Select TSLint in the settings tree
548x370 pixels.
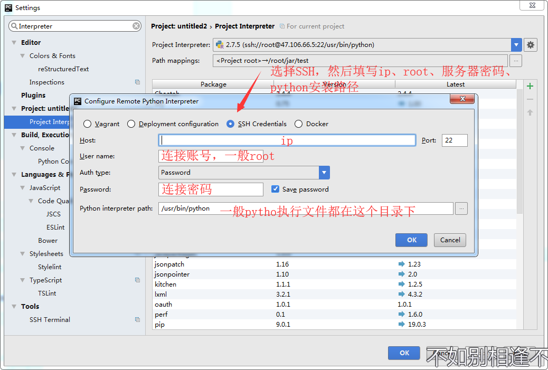47,293
